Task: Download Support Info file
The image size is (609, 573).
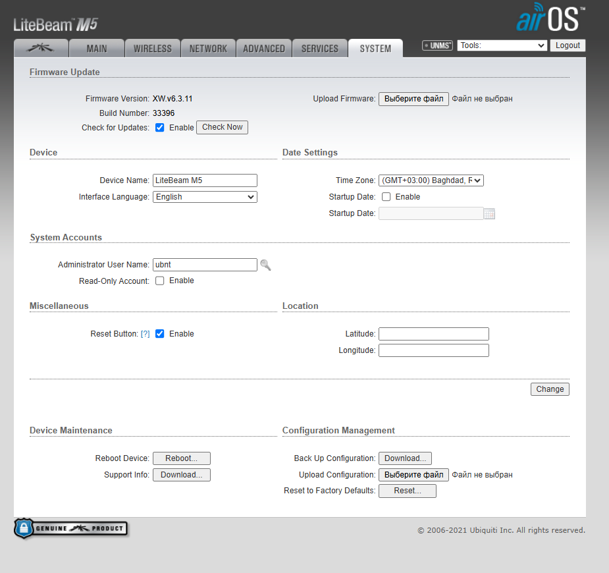Action: pyautogui.click(x=181, y=475)
